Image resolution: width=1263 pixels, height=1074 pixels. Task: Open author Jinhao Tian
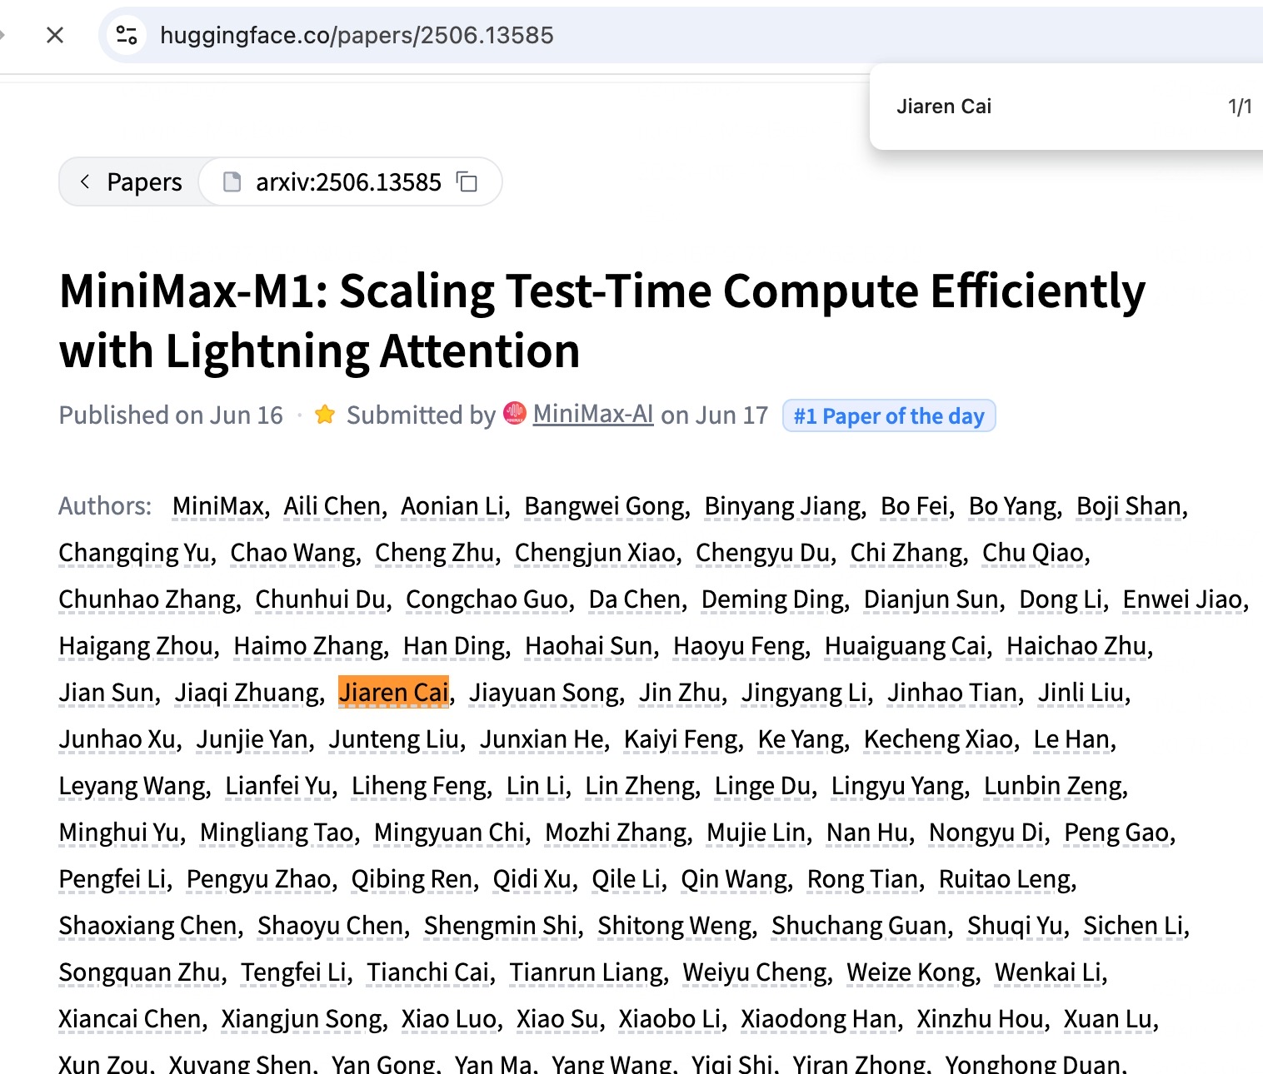tap(951, 693)
